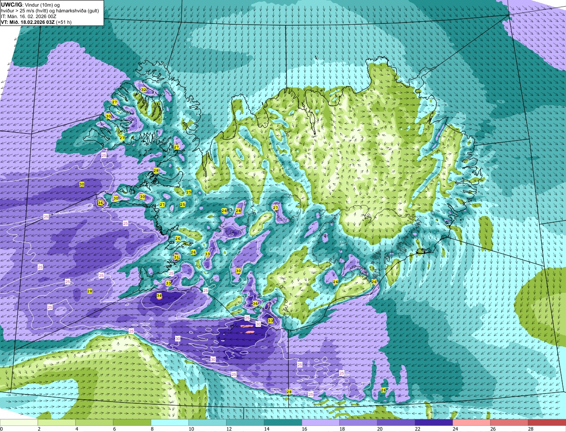The image size is (566, 432).
Task: Pick the 4–6 m/s light green swatch
Action: [x=94, y=423]
